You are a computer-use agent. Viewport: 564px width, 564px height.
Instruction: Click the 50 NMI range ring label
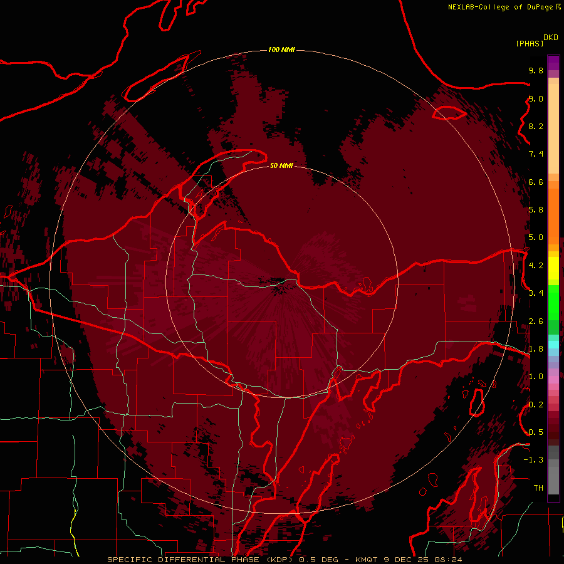coord(281,165)
